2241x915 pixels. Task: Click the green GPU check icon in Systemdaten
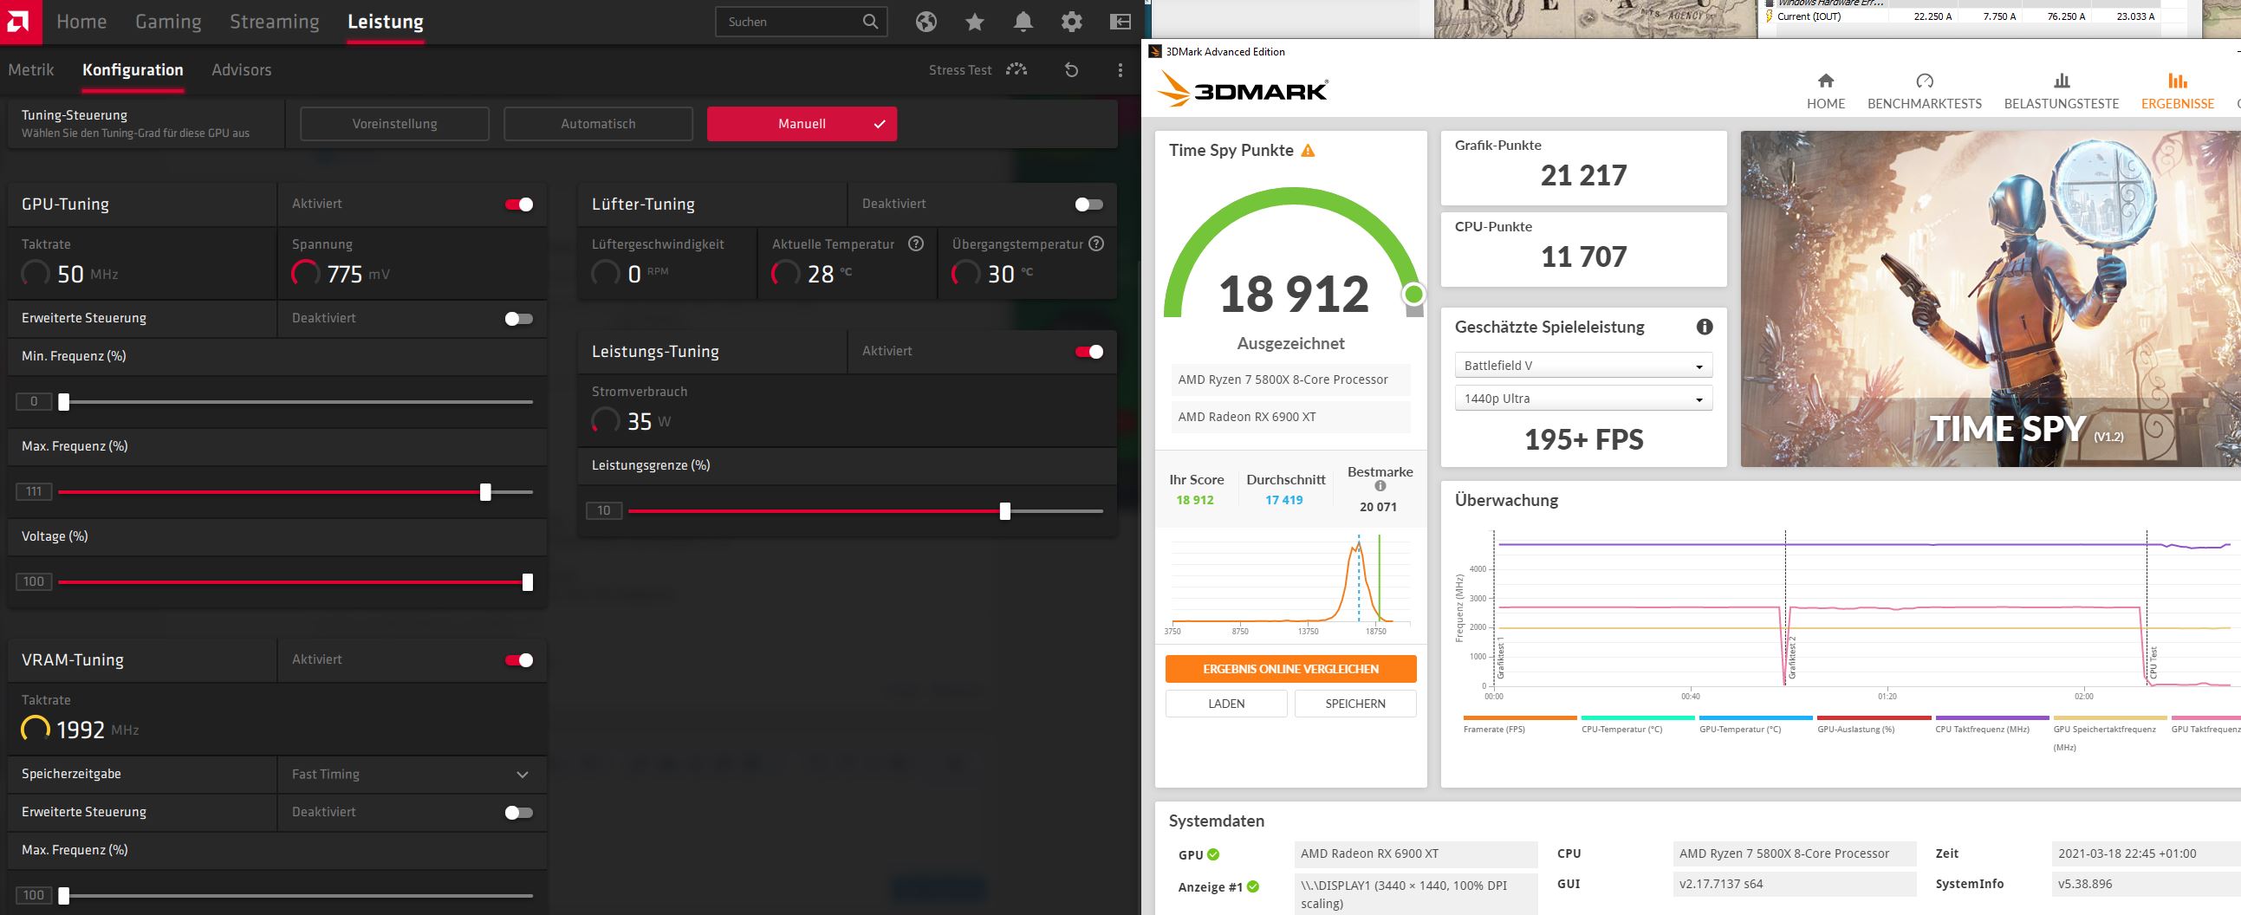pos(1213,855)
